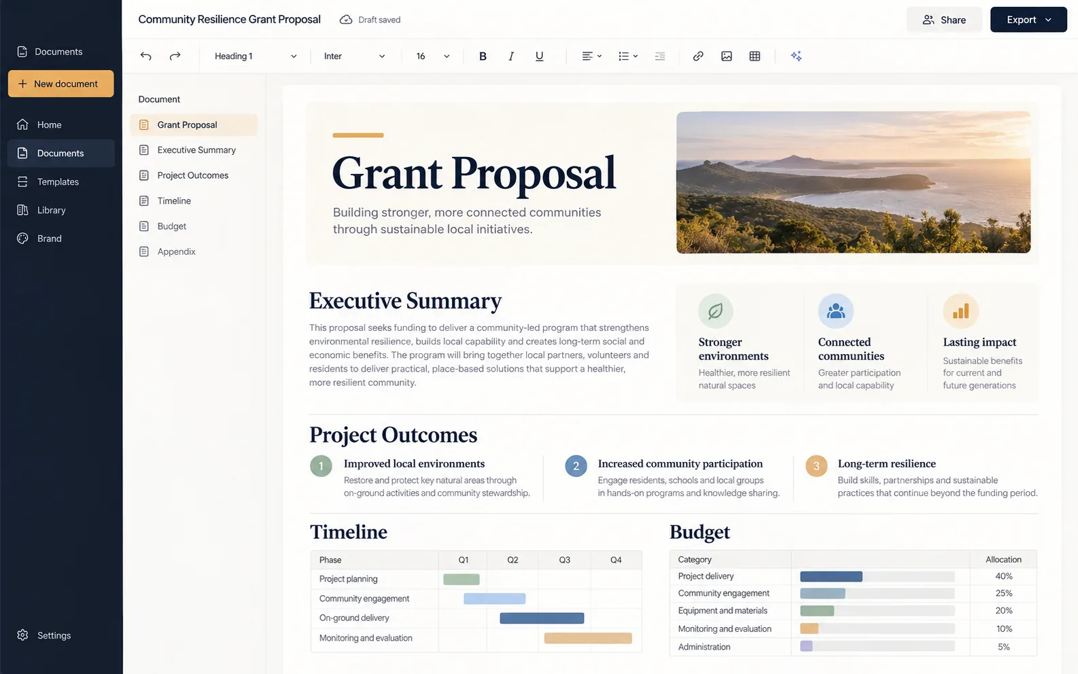Undo the last edit

tap(145, 56)
